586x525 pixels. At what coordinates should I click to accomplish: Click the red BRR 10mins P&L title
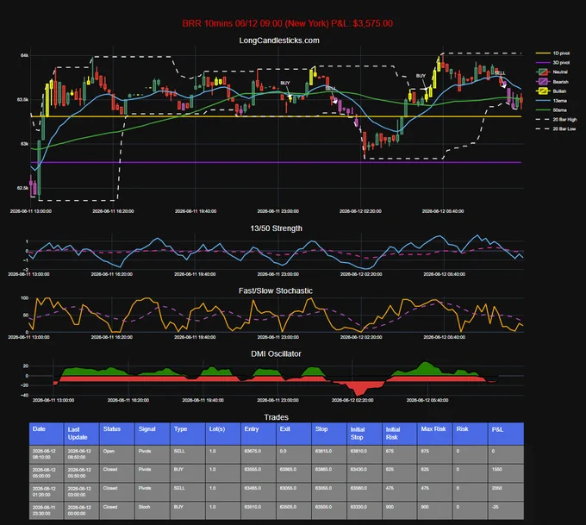coord(287,23)
